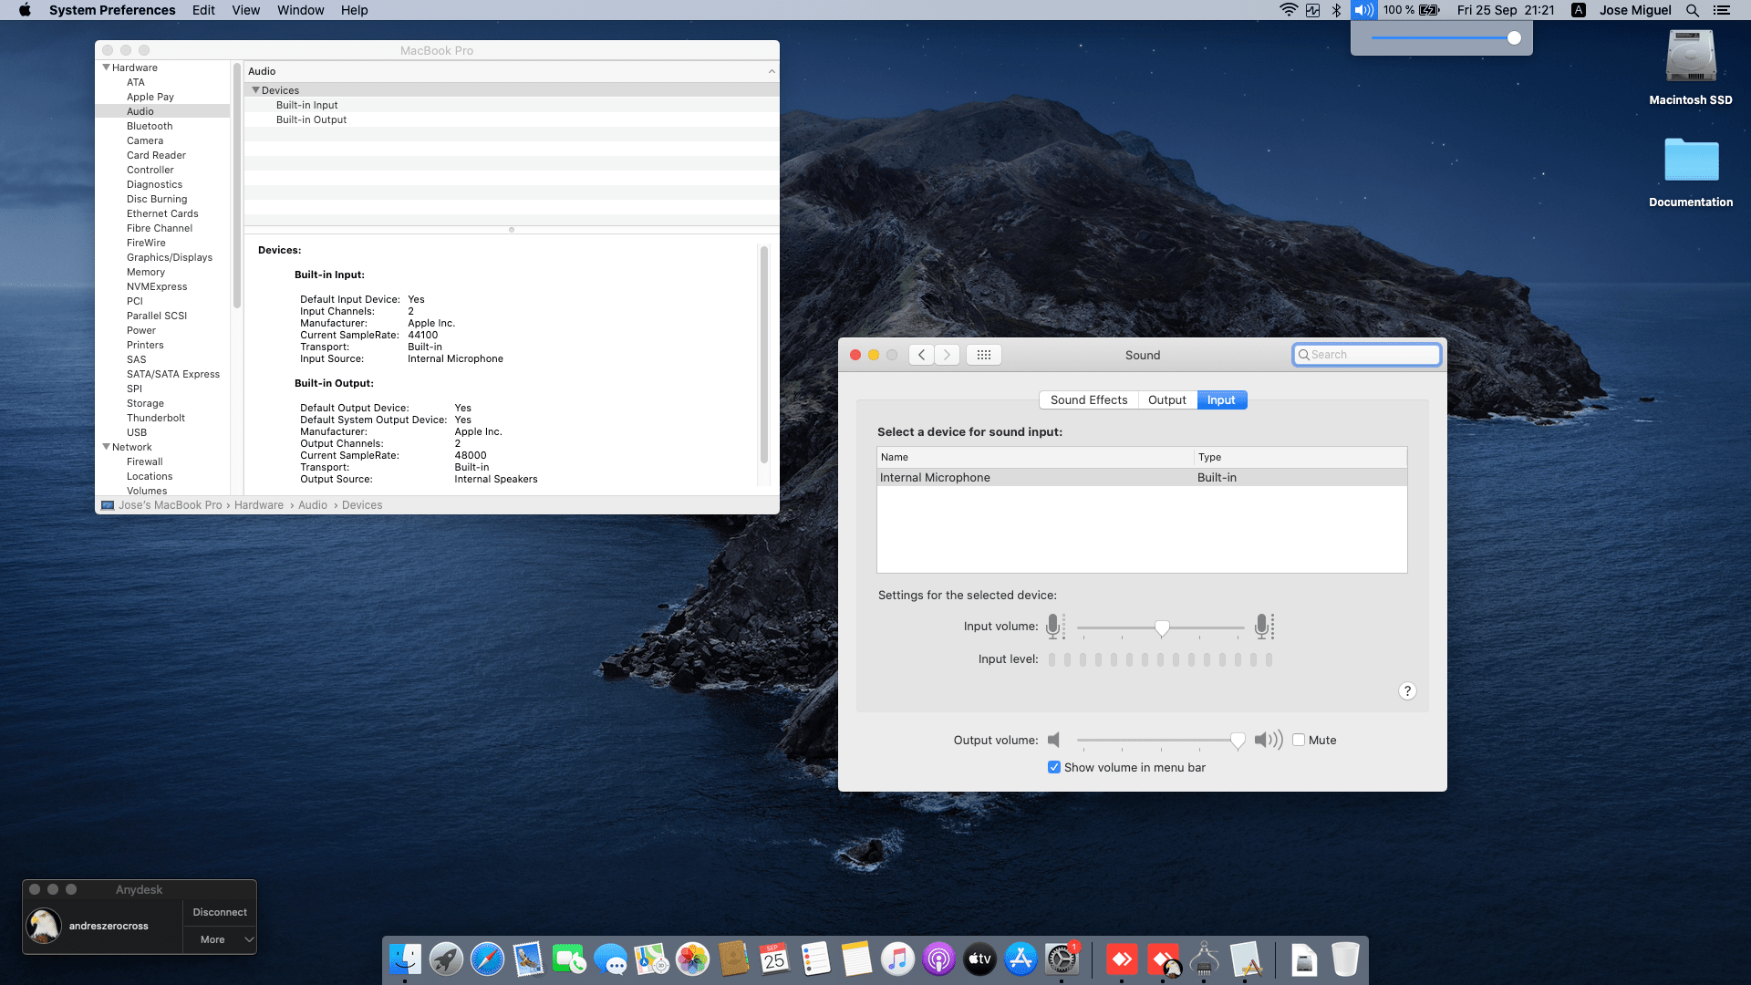
Task: Open the Wi-Fi status menu
Action: [1288, 10]
